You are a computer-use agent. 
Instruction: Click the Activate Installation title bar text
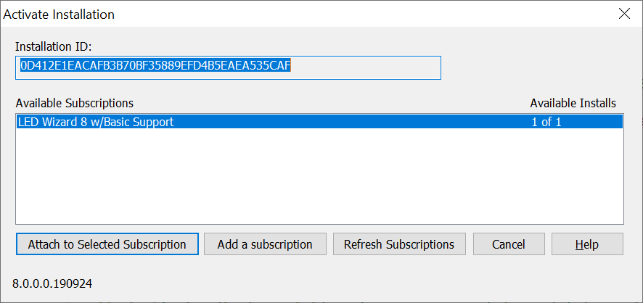pos(59,14)
